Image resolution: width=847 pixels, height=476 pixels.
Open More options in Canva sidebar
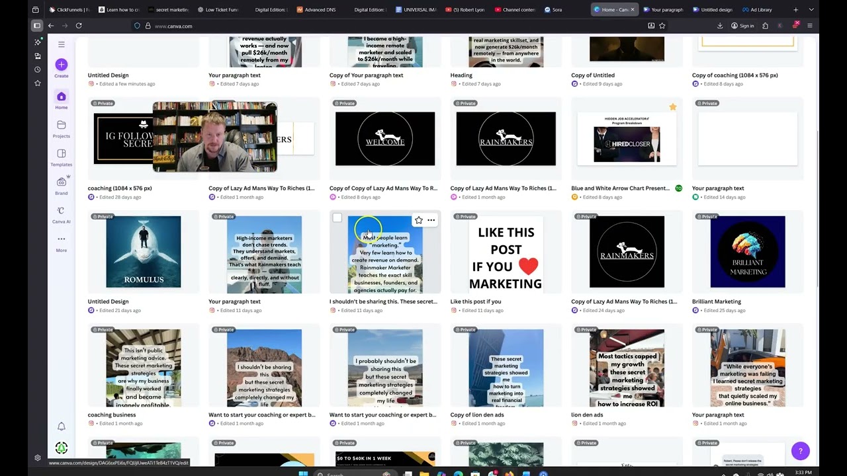point(61,243)
